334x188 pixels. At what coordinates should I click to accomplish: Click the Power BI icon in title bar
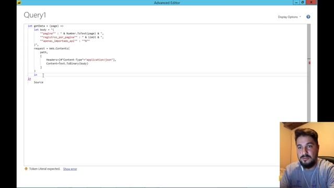pos(19,3)
